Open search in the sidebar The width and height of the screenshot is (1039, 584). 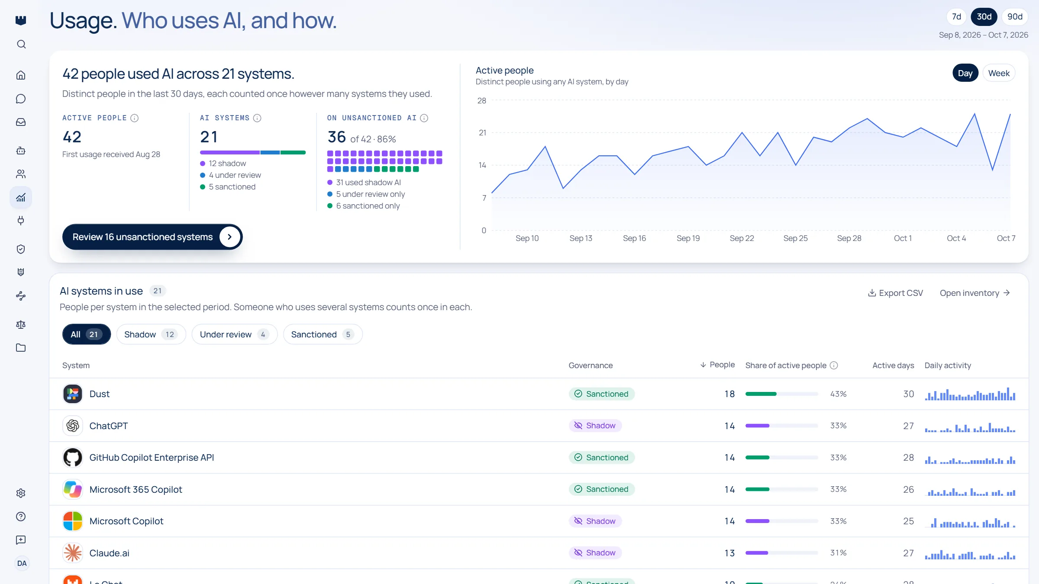(x=21, y=45)
